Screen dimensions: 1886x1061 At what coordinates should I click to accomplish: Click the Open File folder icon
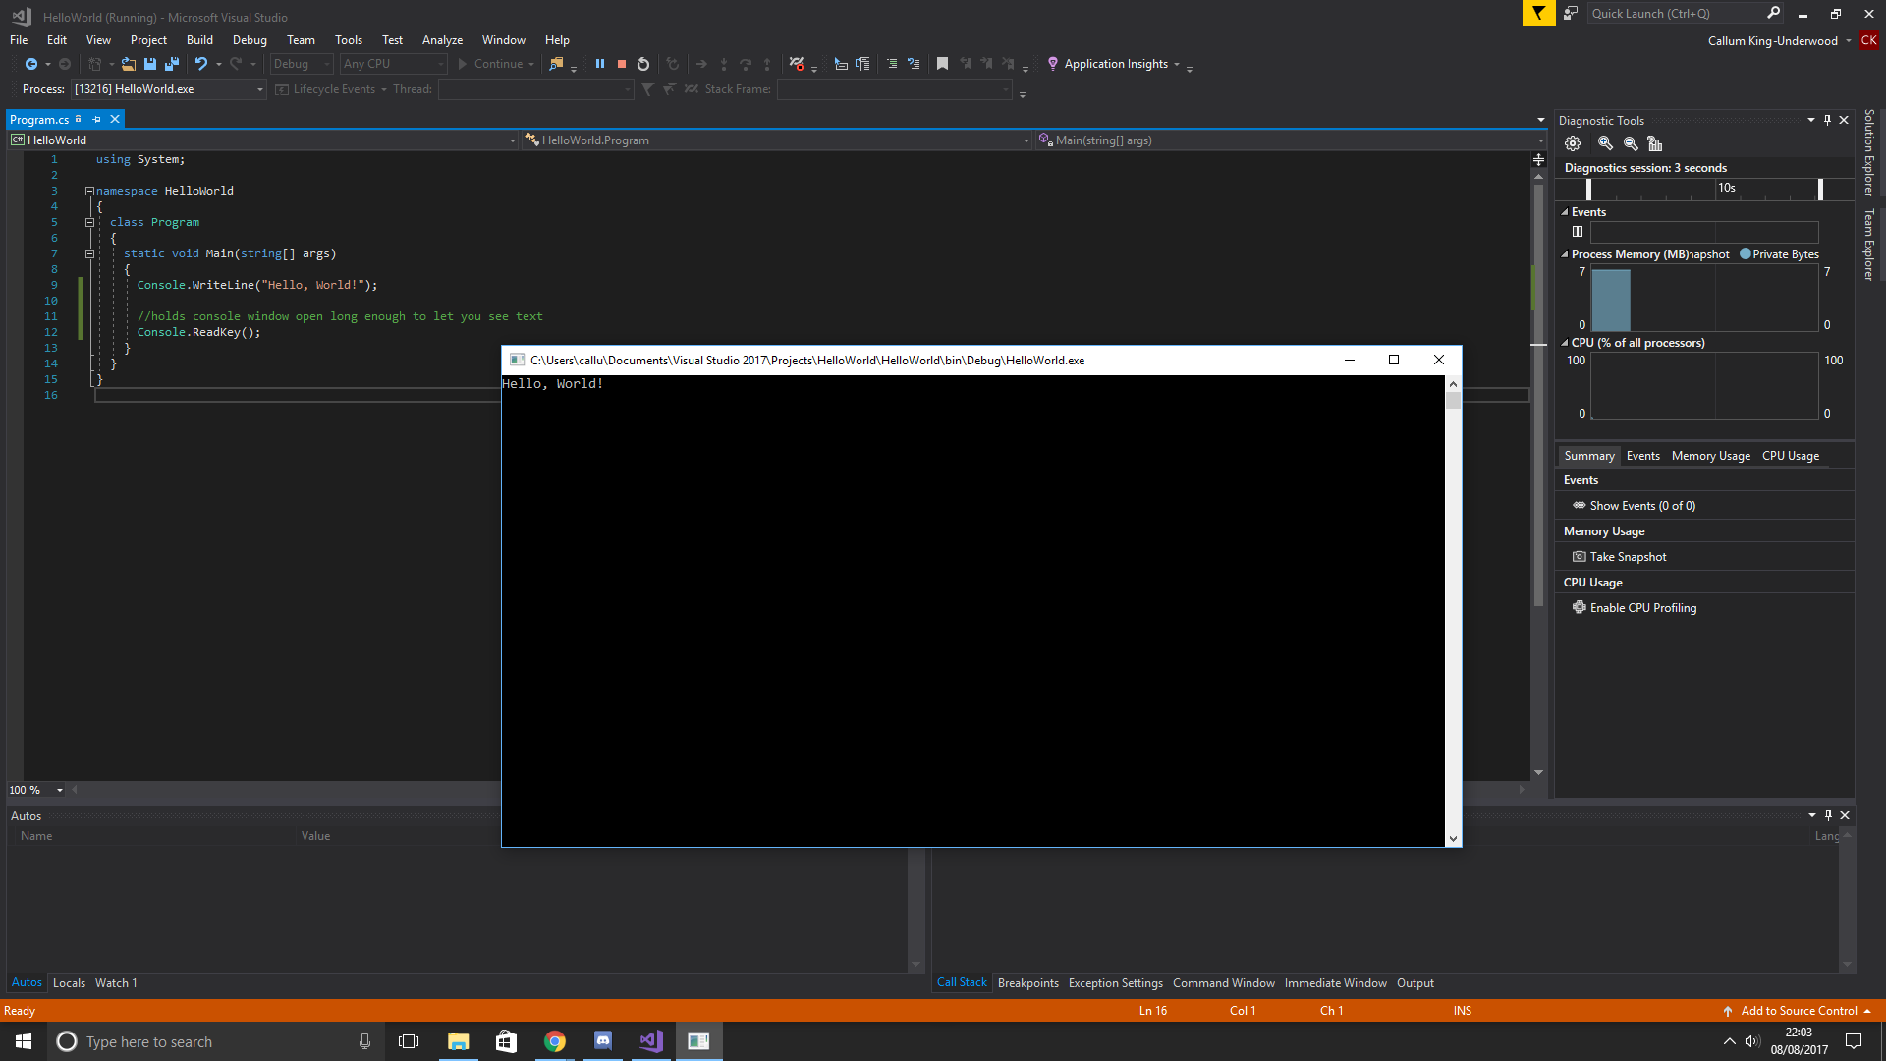pyautogui.click(x=129, y=64)
